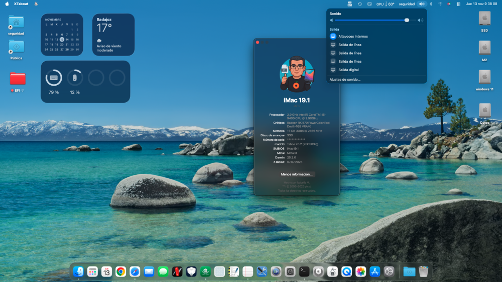Open the App Store from the Dock
This screenshot has height=282, width=502.
(374, 271)
